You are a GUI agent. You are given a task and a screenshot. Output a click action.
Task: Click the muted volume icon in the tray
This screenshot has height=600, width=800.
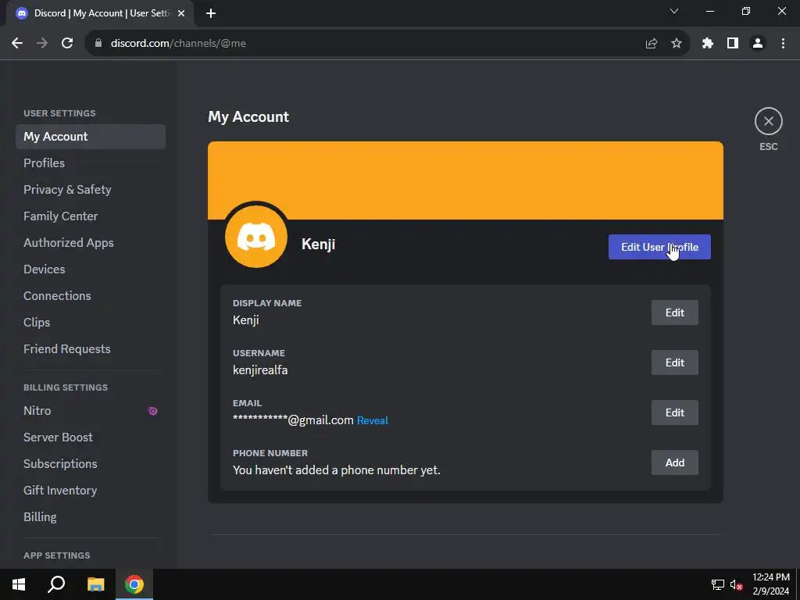click(x=736, y=584)
